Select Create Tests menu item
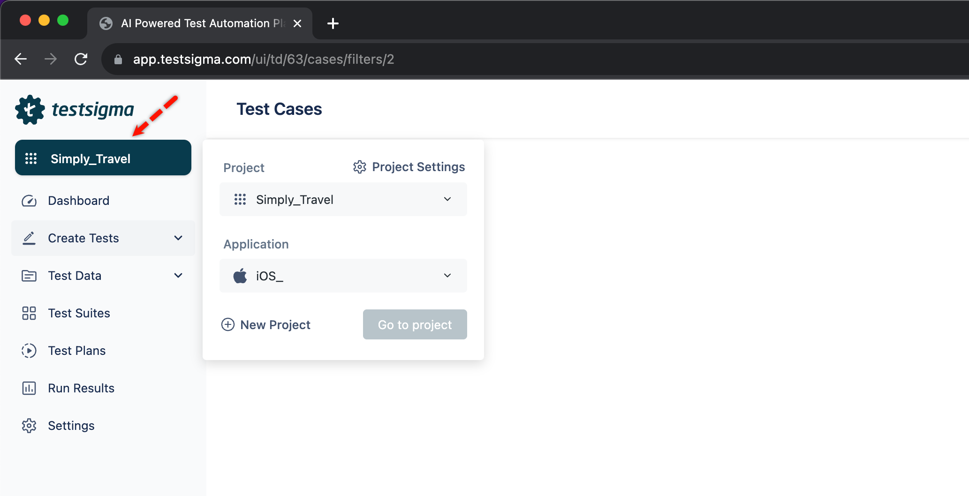This screenshot has height=496, width=969. [x=103, y=238]
